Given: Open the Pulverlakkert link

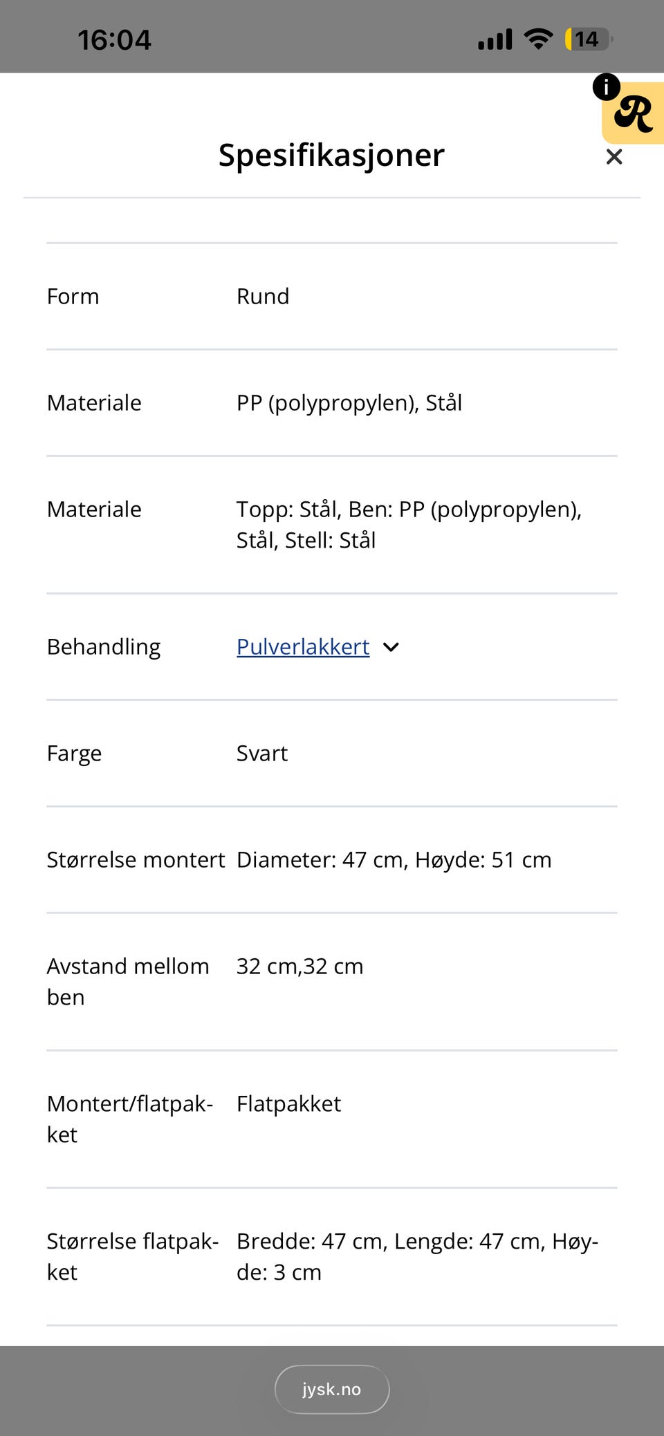Looking at the screenshot, I should (x=303, y=647).
